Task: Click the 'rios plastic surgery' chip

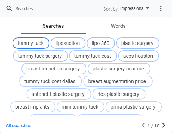Action: (119, 94)
